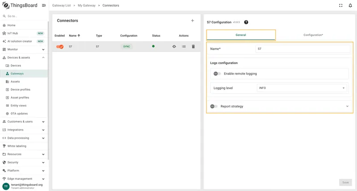The image size is (357, 191).
Task: Disable the S7 connector enabled switch
Action: [x=60, y=47]
